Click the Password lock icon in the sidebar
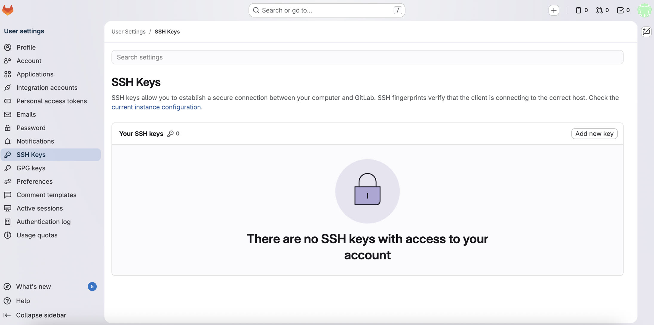This screenshot has height=325, width=654. [8, 128]
